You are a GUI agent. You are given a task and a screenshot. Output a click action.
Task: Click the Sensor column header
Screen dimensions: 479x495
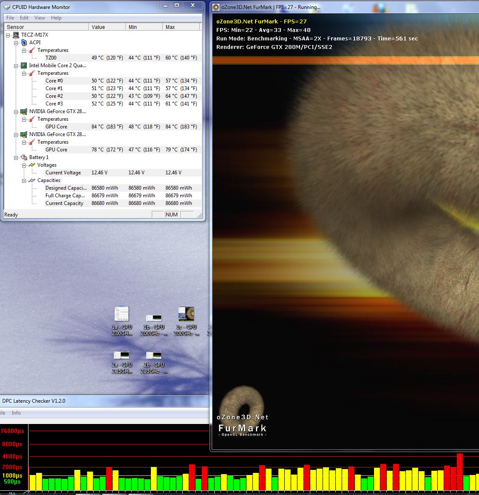46,27
